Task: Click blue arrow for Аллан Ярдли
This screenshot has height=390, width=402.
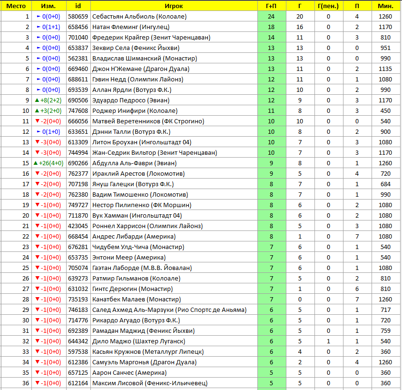Action: pos(39,90)
